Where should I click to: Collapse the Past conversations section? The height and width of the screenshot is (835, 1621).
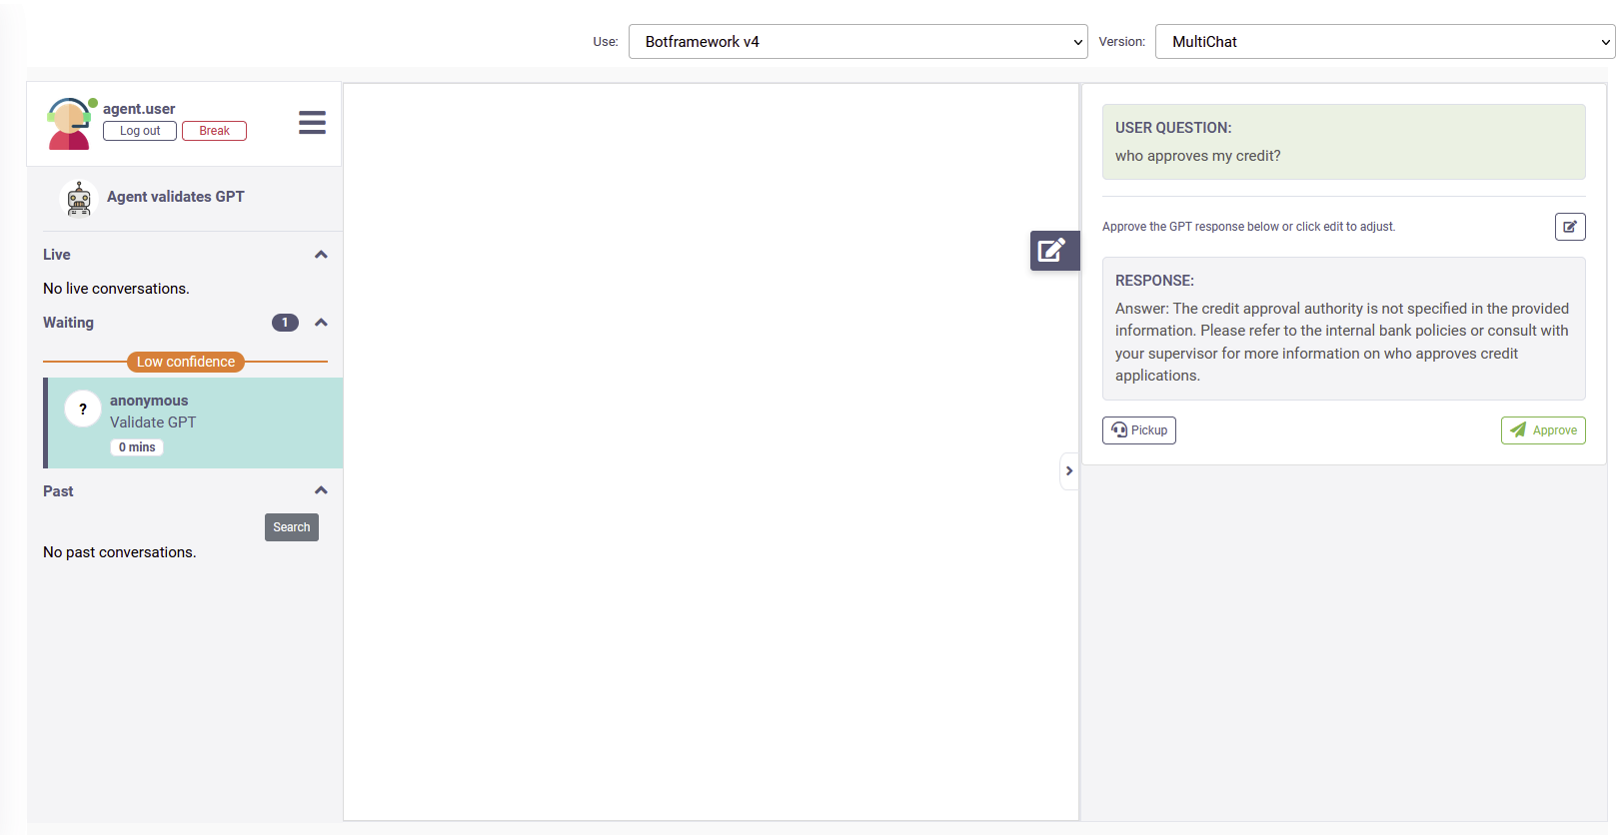[321, 490]
